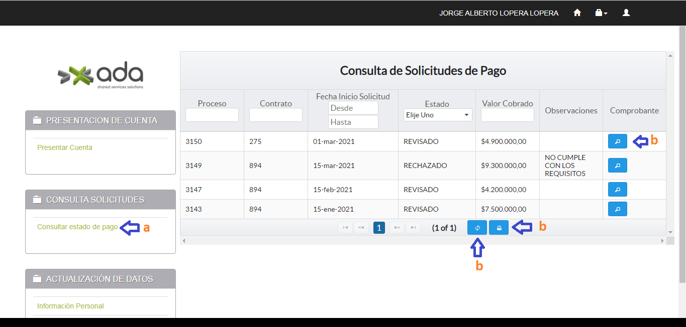The height and width of the screenshot is (327, 686).
Task: Click the Contrato filter field
Action: tap(275, 115)
